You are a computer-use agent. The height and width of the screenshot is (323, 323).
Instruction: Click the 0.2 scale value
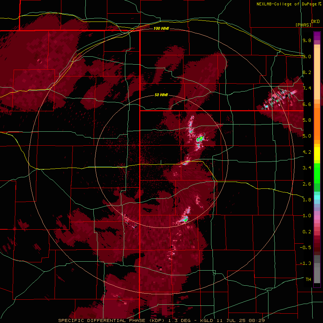point(307,232)
